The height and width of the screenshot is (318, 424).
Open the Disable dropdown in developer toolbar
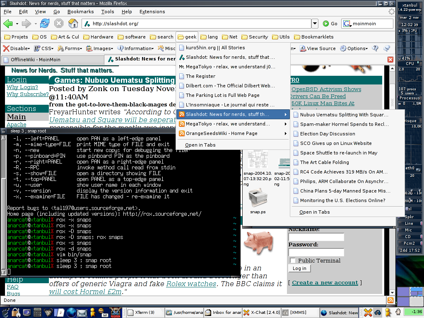click(17, 48)
